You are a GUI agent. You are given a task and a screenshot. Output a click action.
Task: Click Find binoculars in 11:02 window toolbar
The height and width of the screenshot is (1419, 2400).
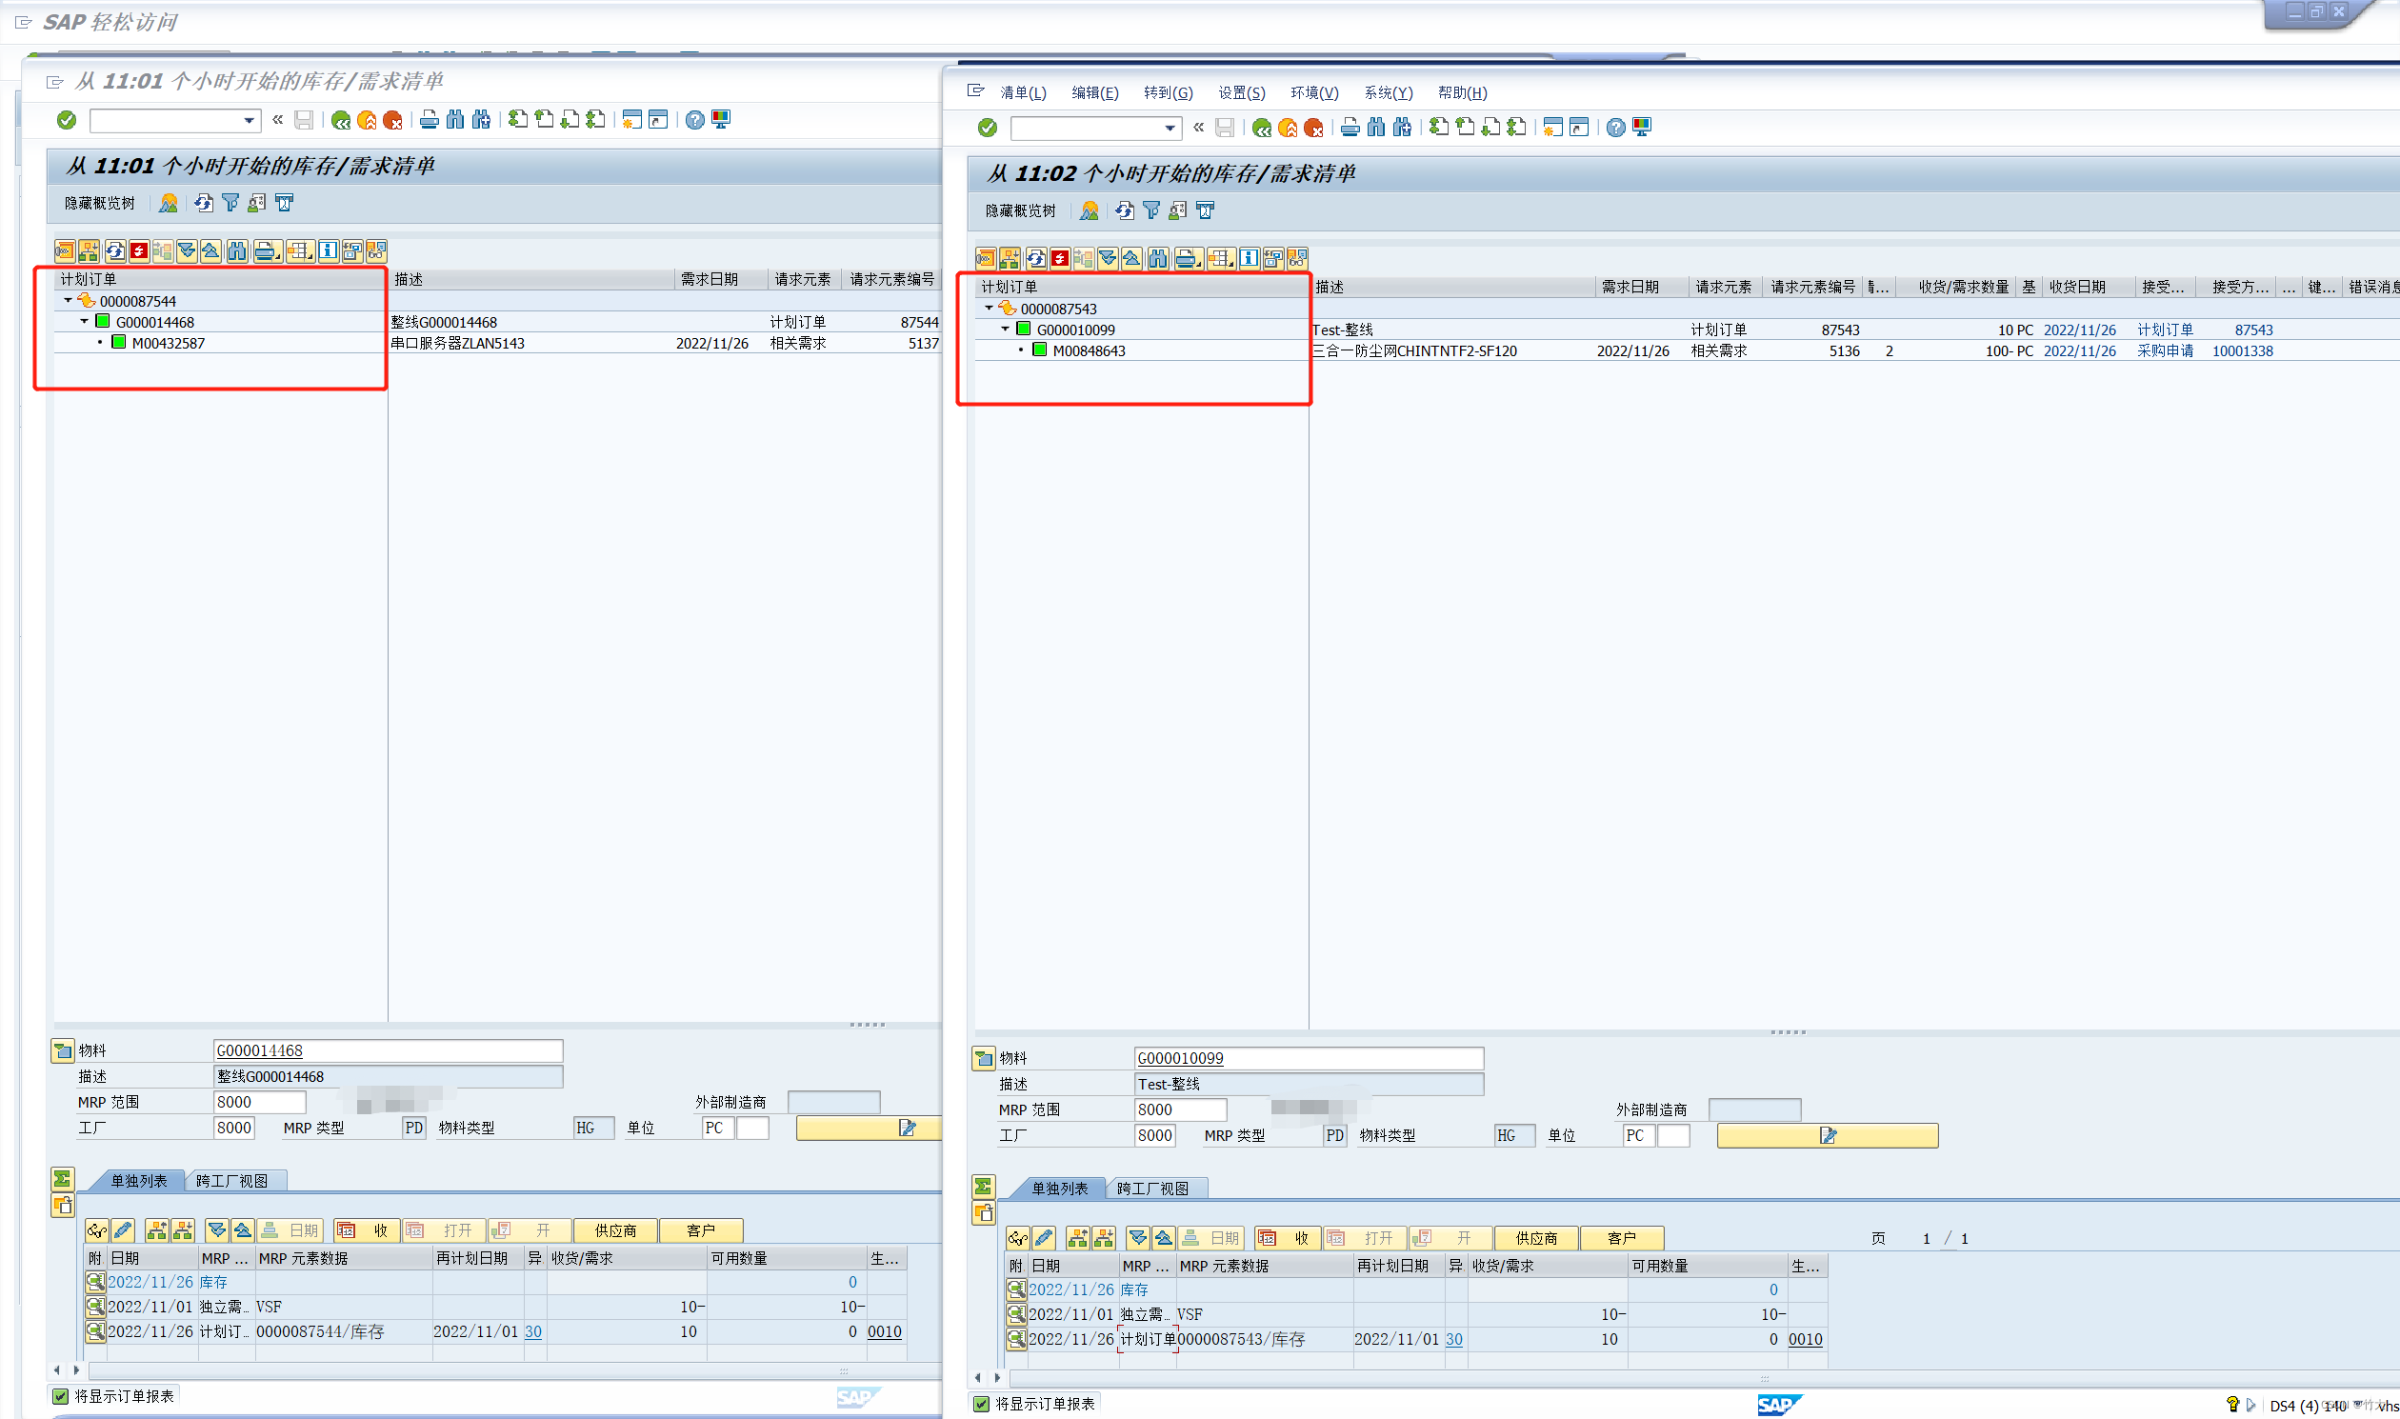1375,128
